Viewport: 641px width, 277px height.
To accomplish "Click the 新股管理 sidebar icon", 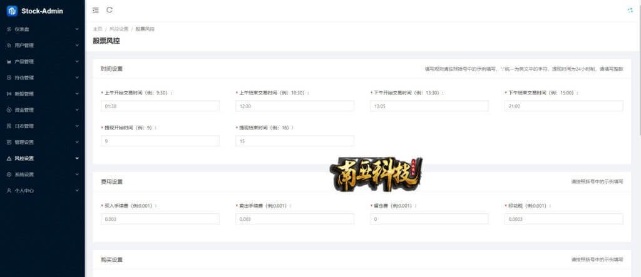I will [9, 94].
